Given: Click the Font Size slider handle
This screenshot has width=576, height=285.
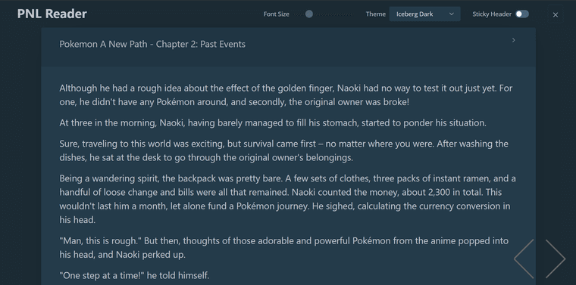Looking at the screenshot, I should (309, 14).
